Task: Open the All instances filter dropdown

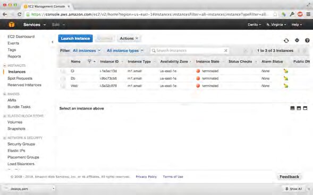Action: (87, 50)
